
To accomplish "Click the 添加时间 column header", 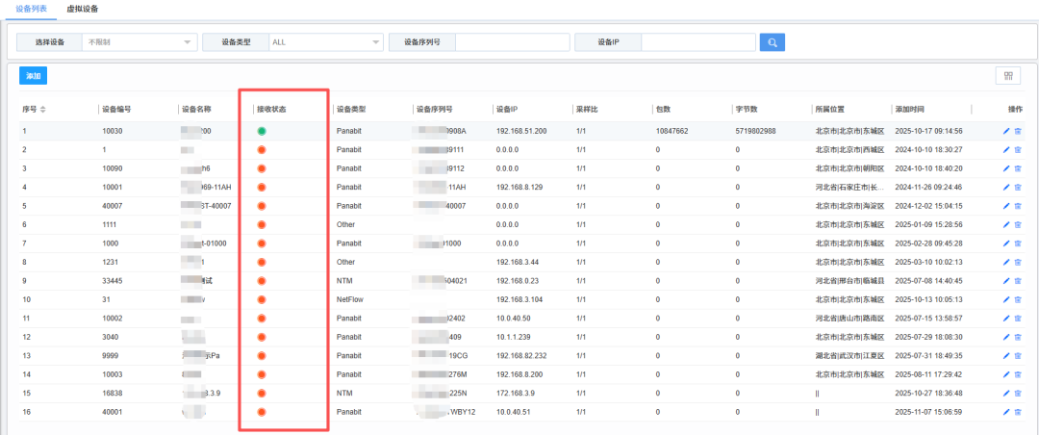I will pyautogui.click(x=908, y=110).
